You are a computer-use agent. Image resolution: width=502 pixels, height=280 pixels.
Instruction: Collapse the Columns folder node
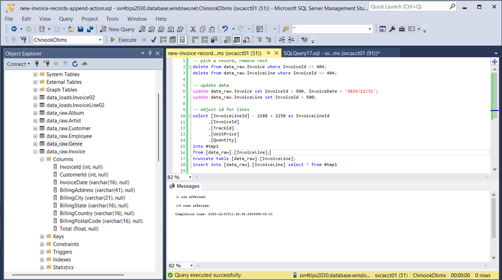point(42,159)
